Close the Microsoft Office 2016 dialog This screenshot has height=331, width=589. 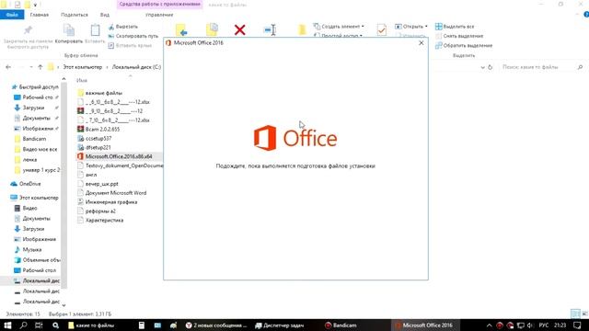point(422,43)
